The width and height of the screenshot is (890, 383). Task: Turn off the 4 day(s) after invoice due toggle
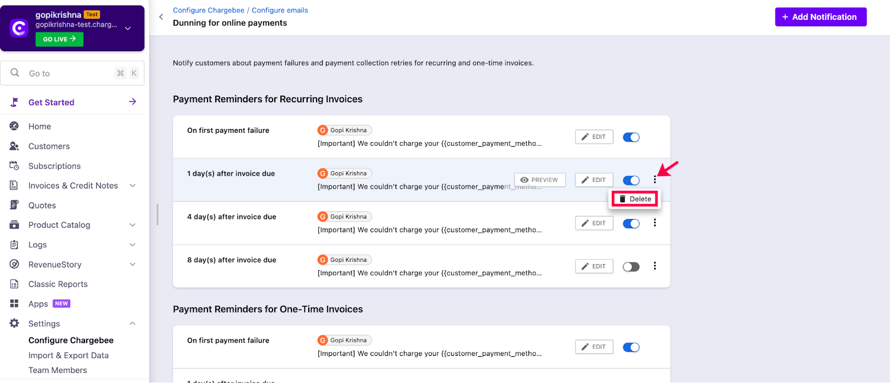pos(631,223)
